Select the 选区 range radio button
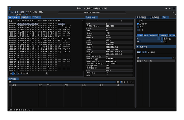 click(x=138, y=27)
